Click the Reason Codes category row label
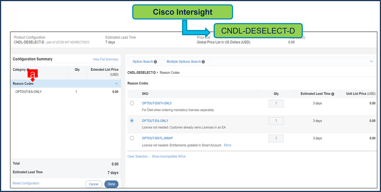 (23, 84)
